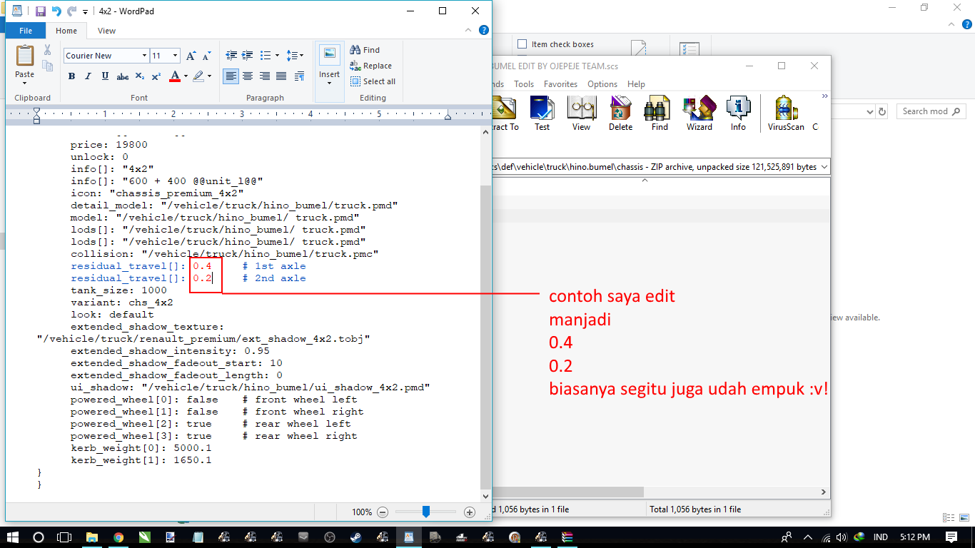Screen dimensions: 975x548
Task: Open the Customize Quick Access Toolbar arrow
Action: click(x=86, y=12)
